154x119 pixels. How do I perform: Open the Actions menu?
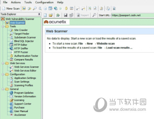pyautogui.click(x=16, y=2)
